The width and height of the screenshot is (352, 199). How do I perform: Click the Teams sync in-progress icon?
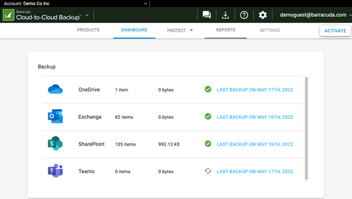click(208, 171)
